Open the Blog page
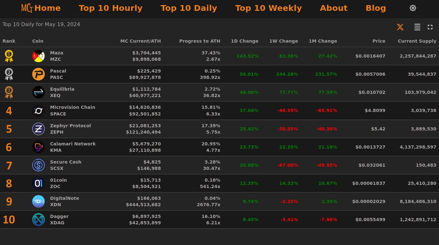The image size is (439, 245). point(376,8)
